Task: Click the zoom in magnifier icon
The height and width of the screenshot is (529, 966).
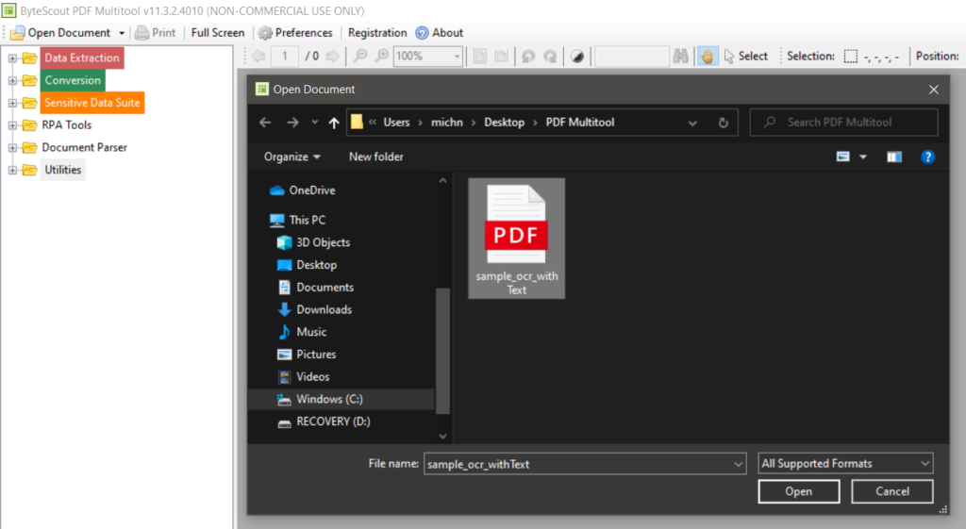Action: point(382,56)
